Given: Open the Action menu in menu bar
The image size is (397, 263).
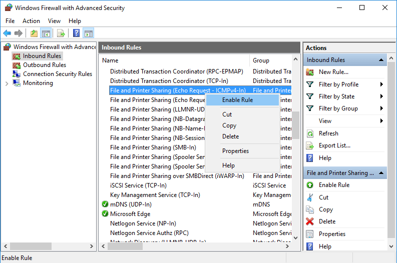Looking at the screenshot, I should (31, 21).
